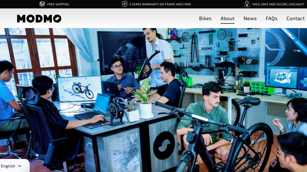Image resolution: width=307 pixels, height=172 pixels.
Task: Visit the FAQs page
Action: 271,18
